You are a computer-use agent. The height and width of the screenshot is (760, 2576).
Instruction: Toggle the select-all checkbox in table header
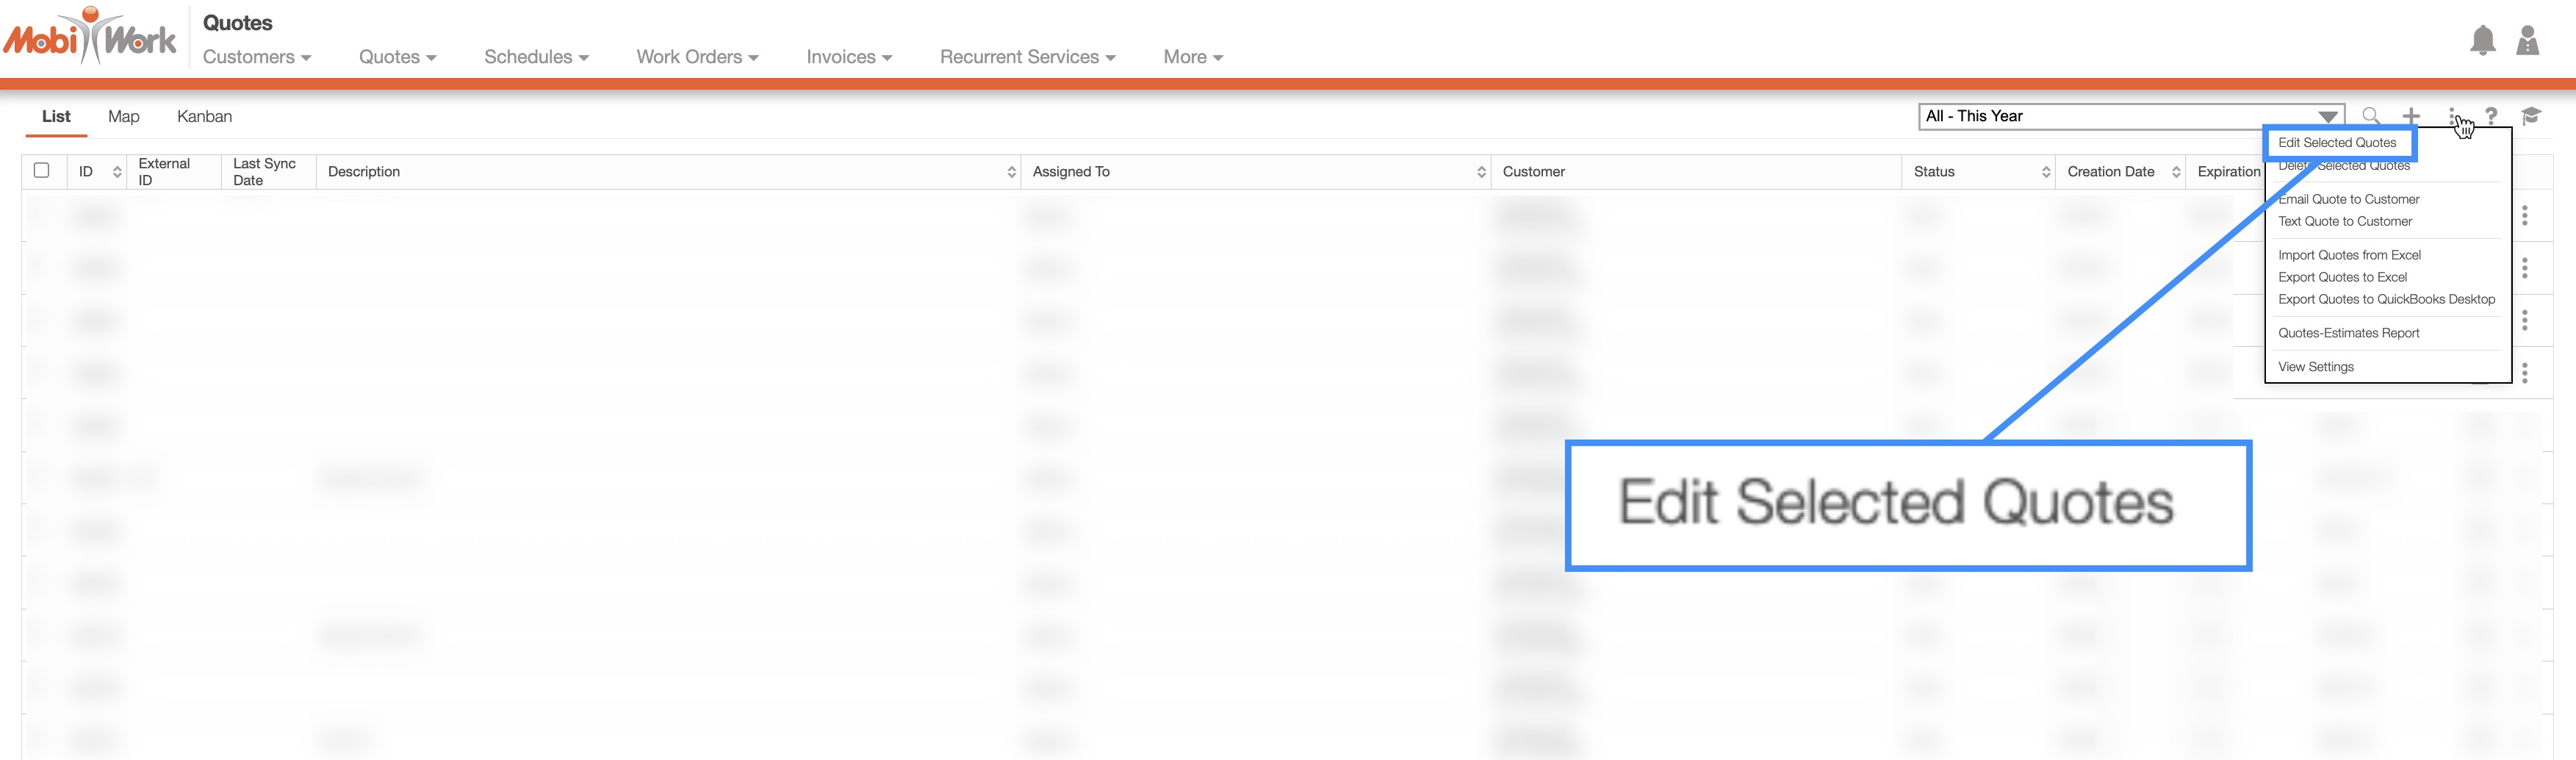[x=42, y=170]
